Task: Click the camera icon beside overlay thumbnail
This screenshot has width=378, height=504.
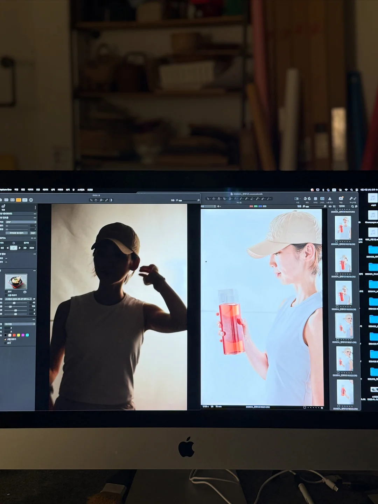Action: (25, 292)
